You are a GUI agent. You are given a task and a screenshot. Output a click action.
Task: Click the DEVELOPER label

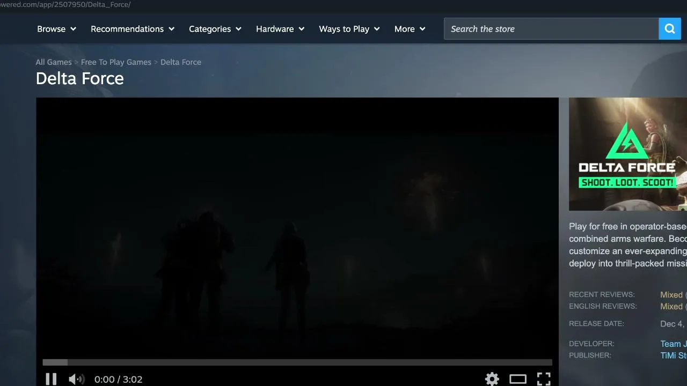(x=591, y=344)
